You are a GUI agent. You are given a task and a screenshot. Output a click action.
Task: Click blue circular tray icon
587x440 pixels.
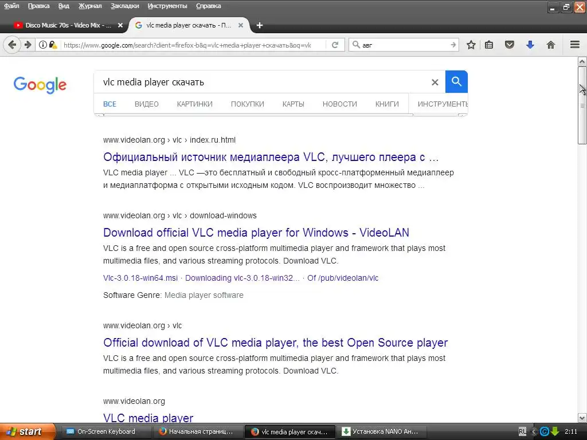pos(545,431)
